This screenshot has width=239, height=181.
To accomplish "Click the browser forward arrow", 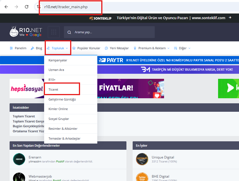I will pos(16,7).
